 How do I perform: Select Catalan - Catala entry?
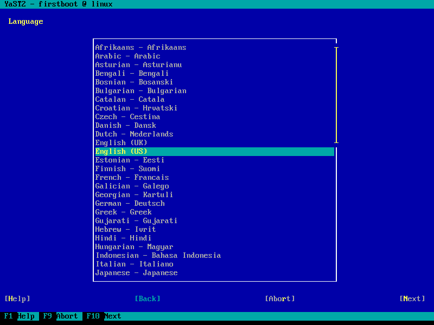coord(130,100)
